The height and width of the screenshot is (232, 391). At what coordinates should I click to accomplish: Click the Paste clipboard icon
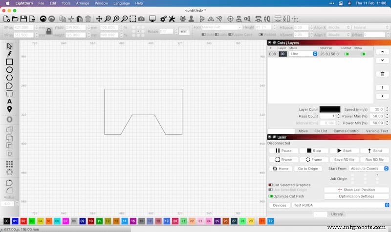point(80,19)
